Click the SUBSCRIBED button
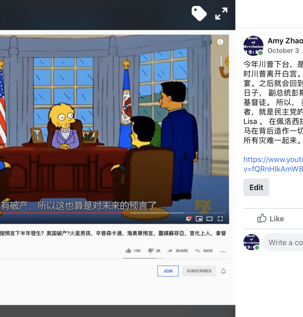 tap(199, 271)
